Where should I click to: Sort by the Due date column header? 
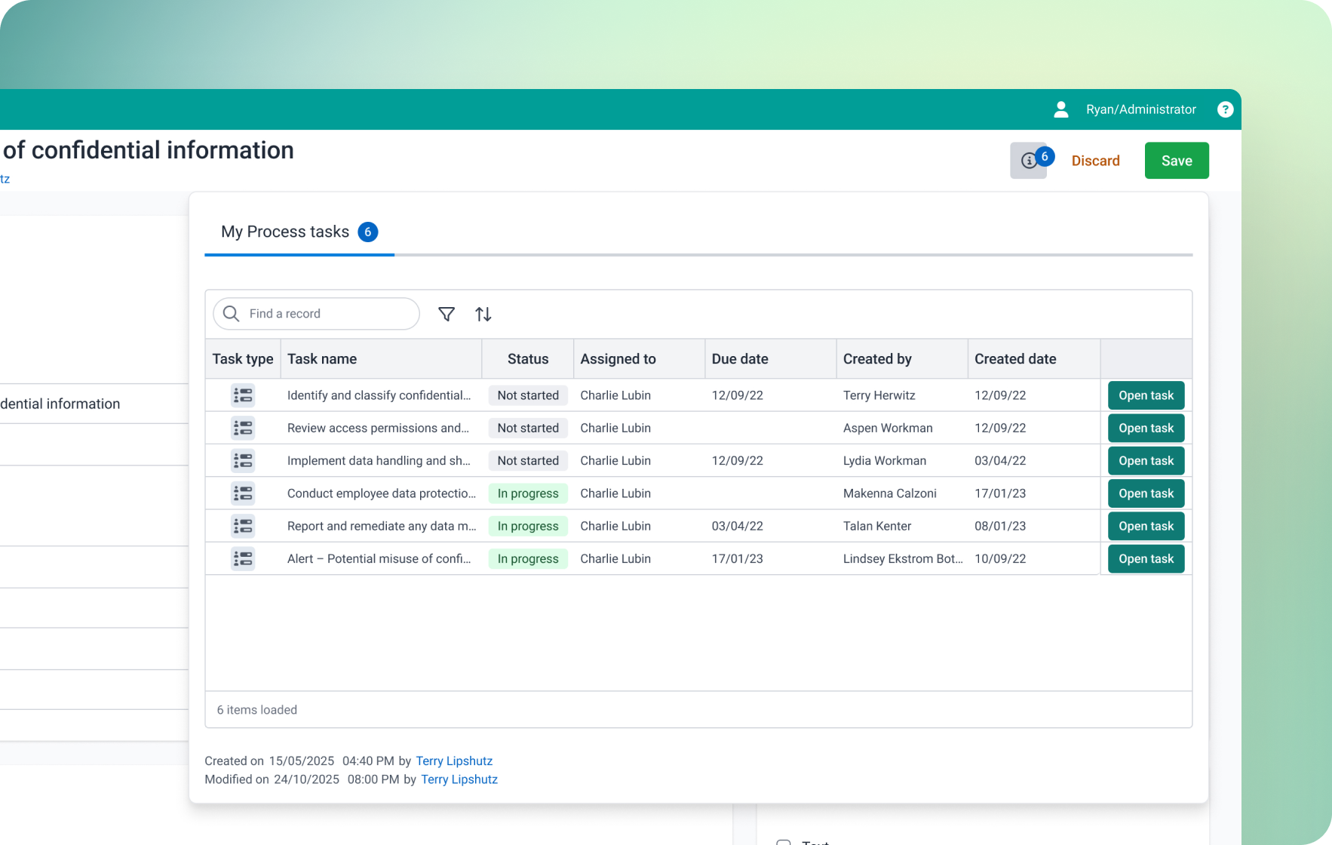(740, 358)
